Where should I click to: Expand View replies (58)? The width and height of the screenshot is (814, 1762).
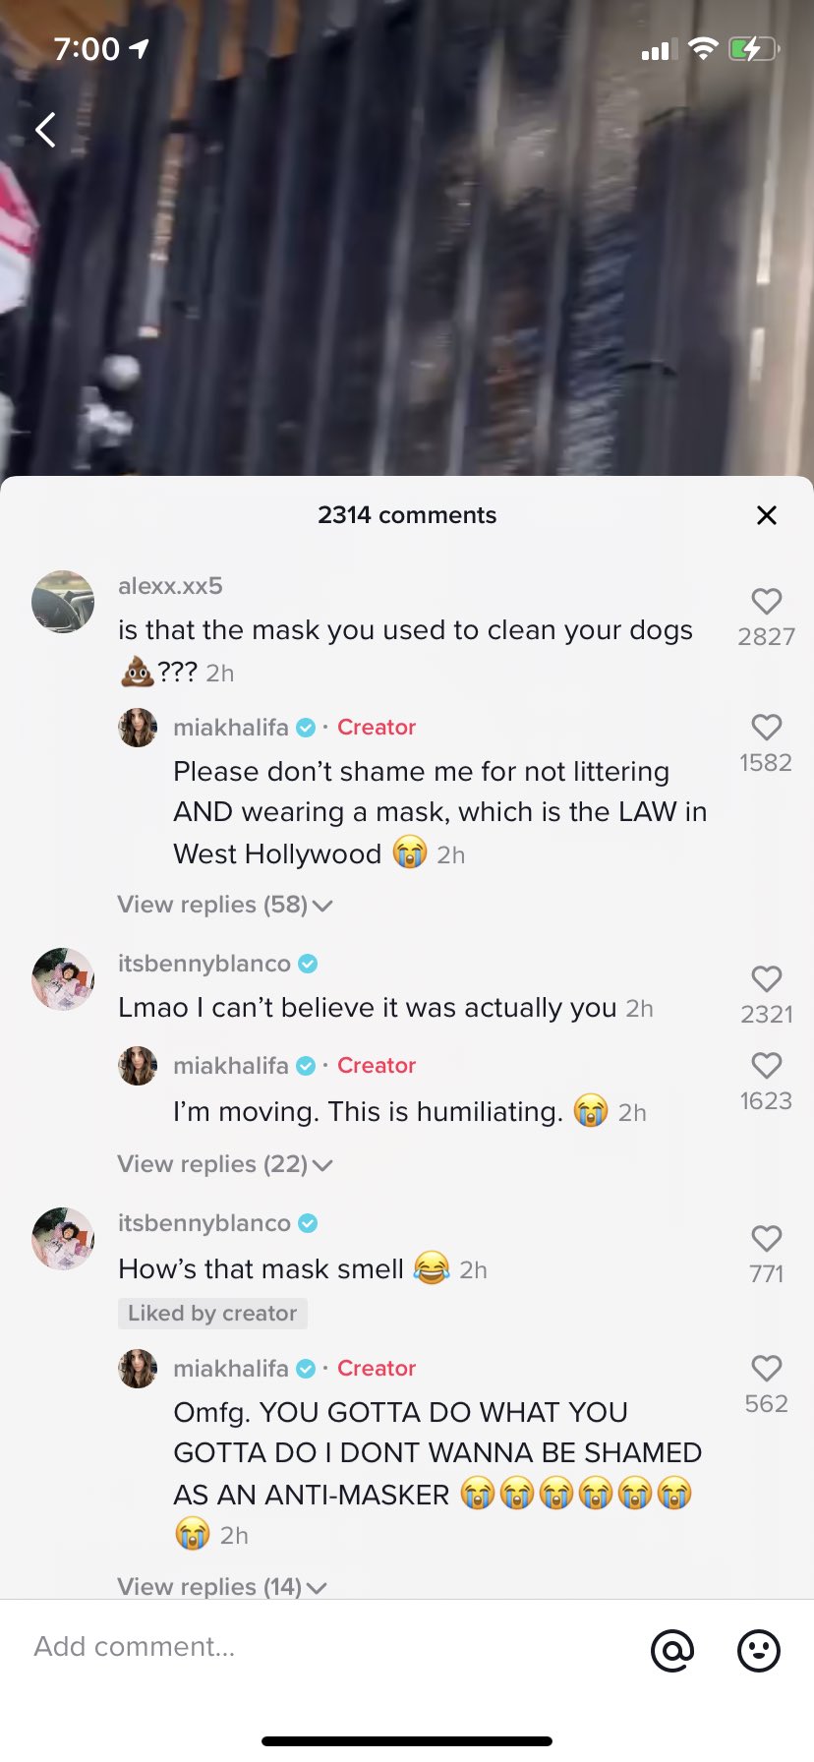point(224,905)
